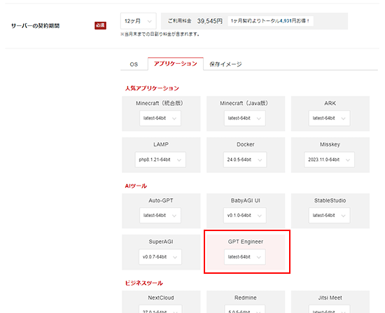Viewport: 385px width, 313px height.
Task: Open the ARK version dropdown
Action: coord(329,118)
